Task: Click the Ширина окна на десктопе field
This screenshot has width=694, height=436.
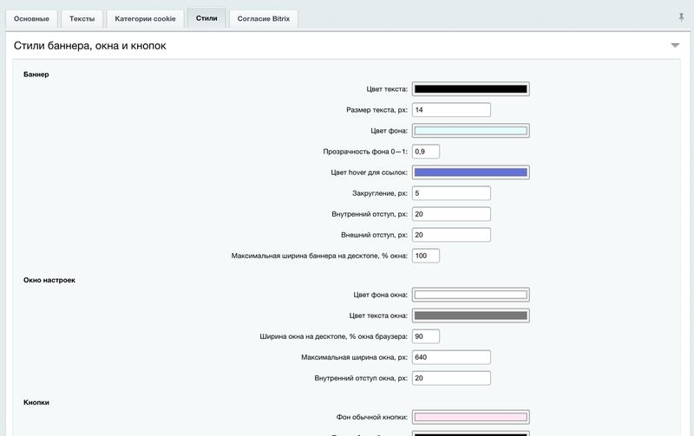Action: (x=426, y=336)
